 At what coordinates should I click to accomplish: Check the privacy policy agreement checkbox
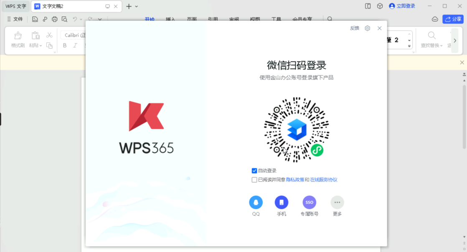[x=254, y=180]
